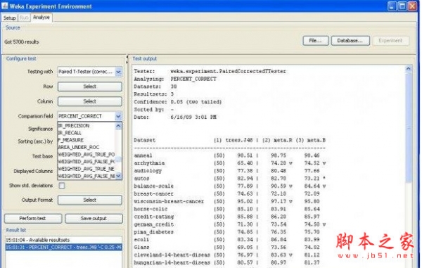Expand the Comparison field combo box arrow

[x=118, y=116]
